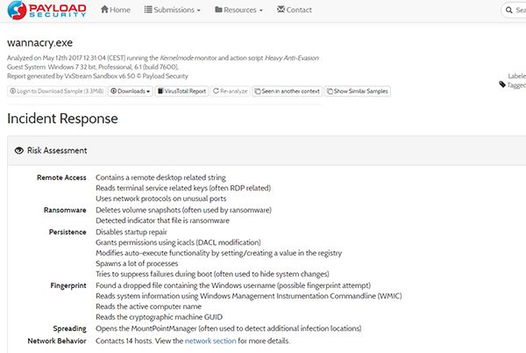This screenshot has width=526, height=353.
Task: Click Seen in another context button
Action: click(x=288, y=91)
